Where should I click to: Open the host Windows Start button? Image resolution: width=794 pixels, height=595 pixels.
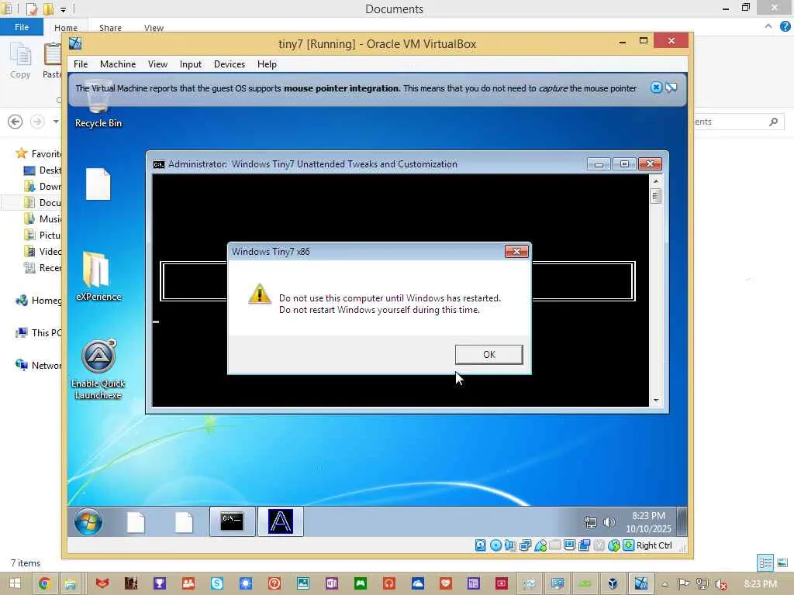point(15,583)
